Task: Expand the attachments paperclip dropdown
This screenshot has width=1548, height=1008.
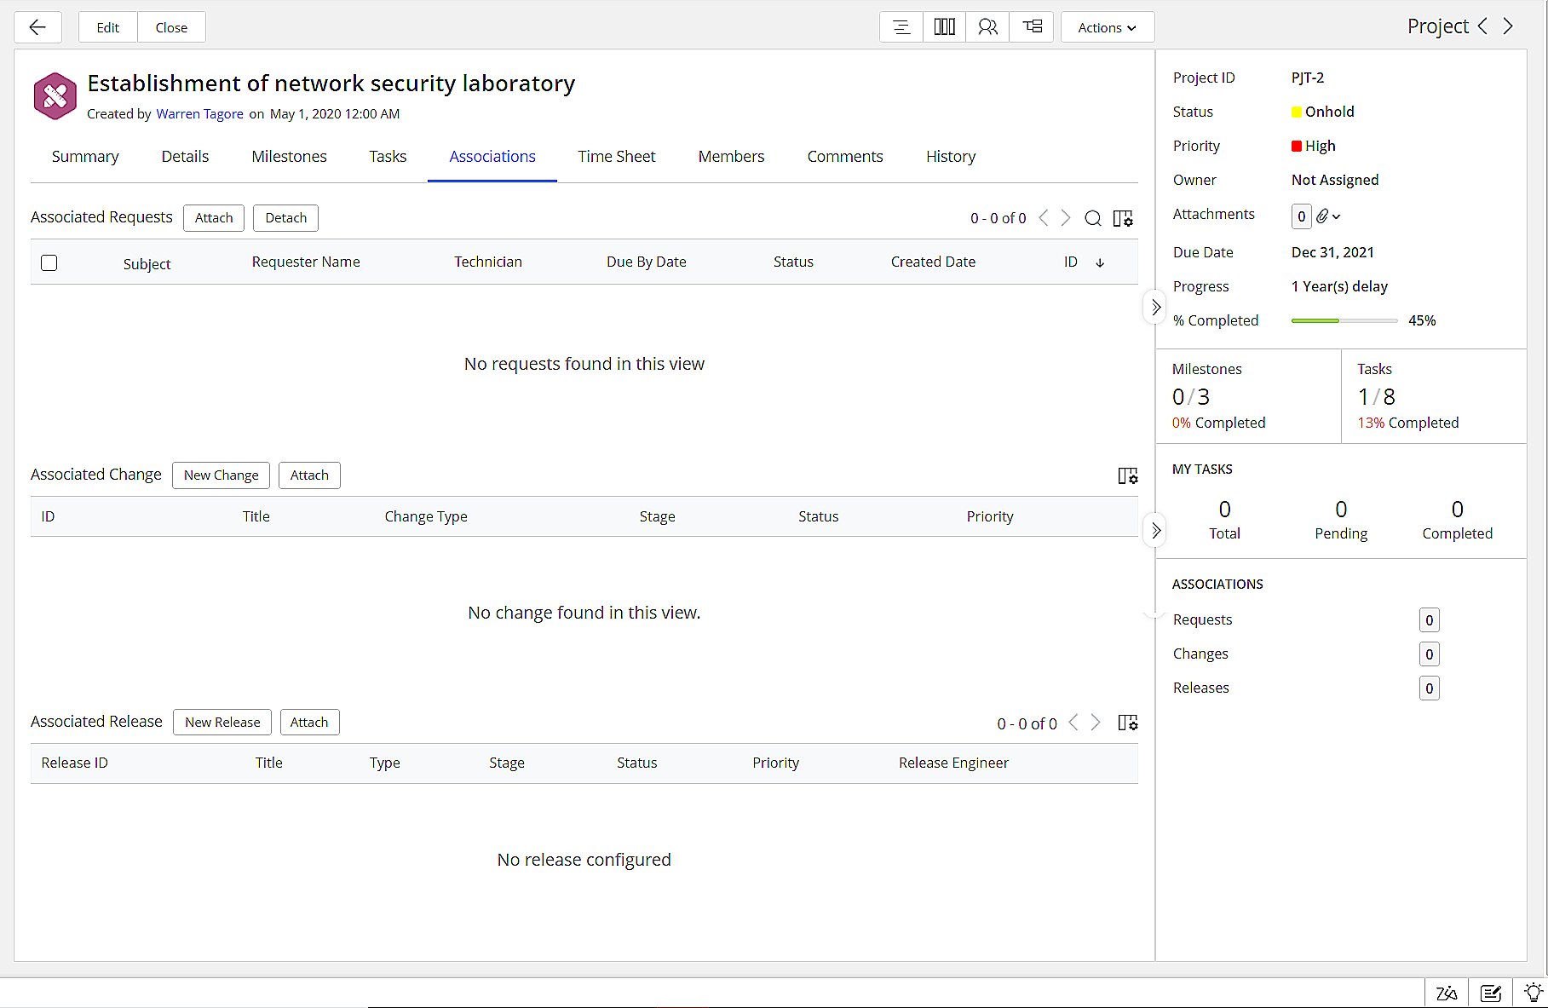Action: tap(1328, 216)
